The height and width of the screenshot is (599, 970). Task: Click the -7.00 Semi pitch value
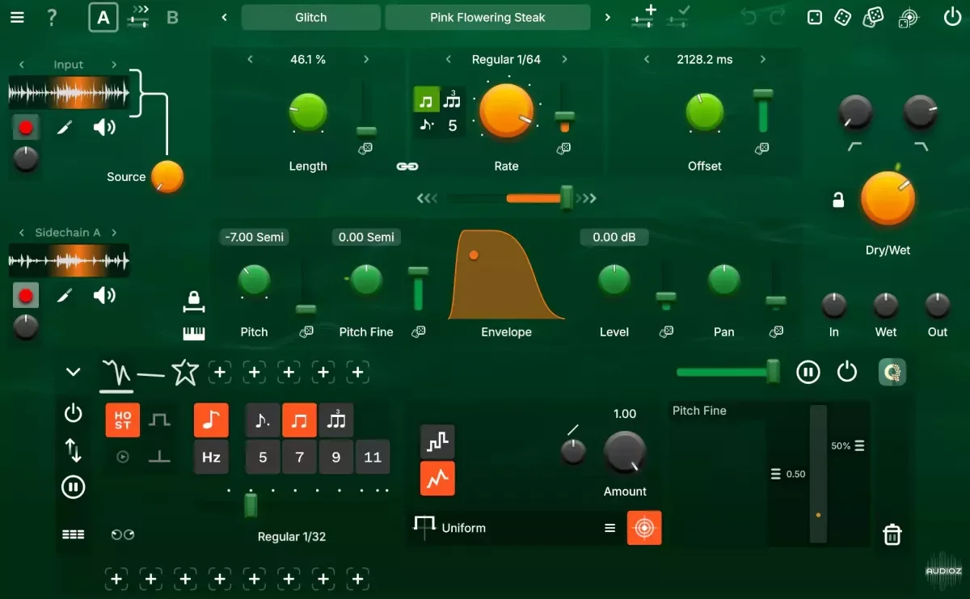tap(254, 237)
